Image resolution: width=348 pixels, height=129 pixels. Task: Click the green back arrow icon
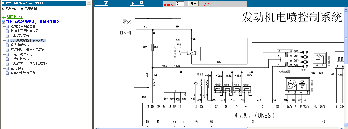[x=4, y=17]
